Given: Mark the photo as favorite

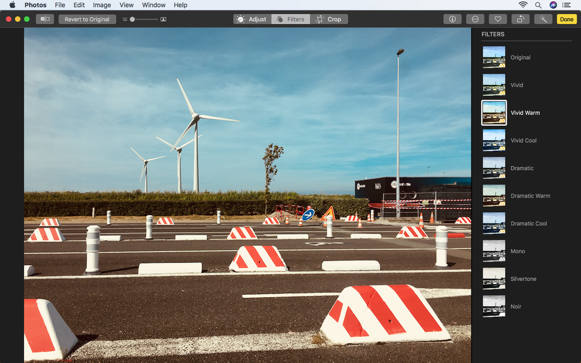Looking at the screenshot, I should point(498,19).
